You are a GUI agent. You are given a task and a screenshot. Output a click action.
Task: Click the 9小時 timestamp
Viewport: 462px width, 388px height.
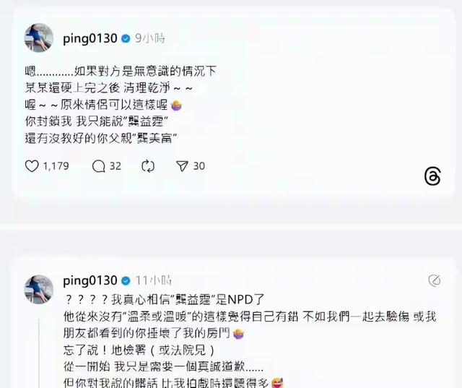pyautogui.click(x=150, y=38)
